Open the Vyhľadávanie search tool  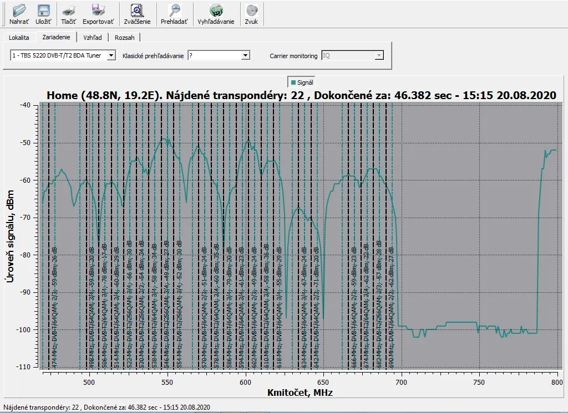click(x=216, y=11)
